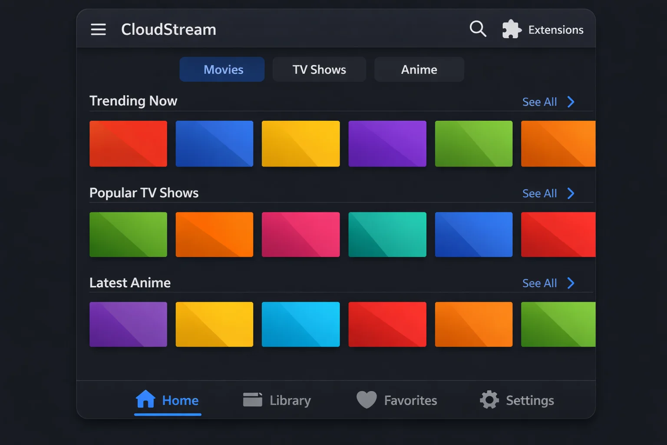This screenshot has width=667, height=445.
Task: Expand Trending Now with chevron arrow
Action: pyautogui.click(x=571, y=102)
